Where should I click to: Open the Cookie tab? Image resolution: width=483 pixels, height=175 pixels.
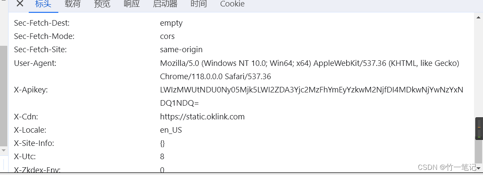pos(232,4)
